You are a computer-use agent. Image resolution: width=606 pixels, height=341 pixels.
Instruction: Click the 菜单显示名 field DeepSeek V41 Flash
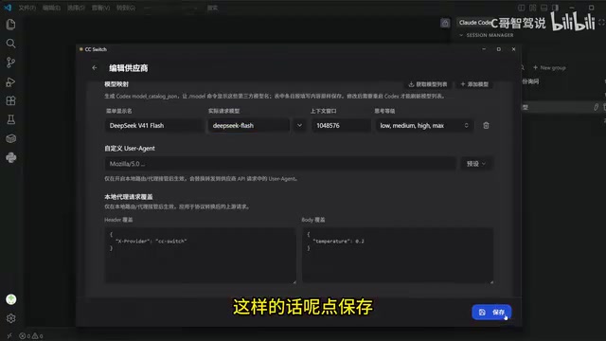pyautogui.click(x=154, y=125)
